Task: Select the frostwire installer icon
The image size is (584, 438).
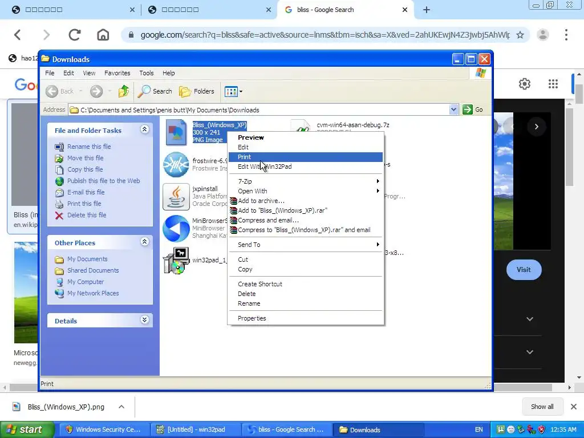Action: pyautogui.click(x=176, y=165)
